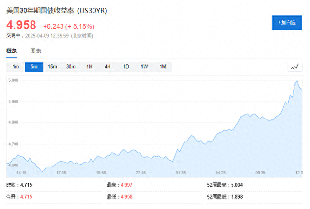Screen dimensions: 310x209
Task: Select the 4H timeframe
Action: coord(108,67)
